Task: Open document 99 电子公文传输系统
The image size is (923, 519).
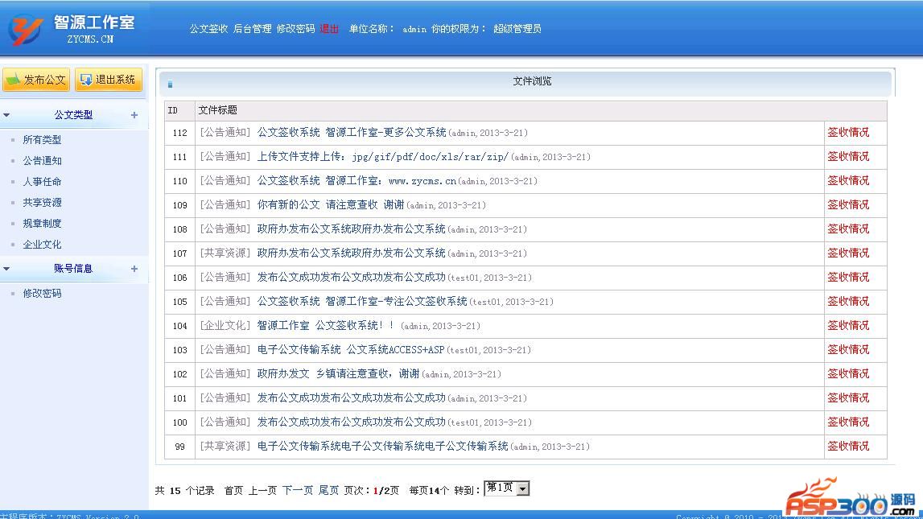Action: [382, 446]
